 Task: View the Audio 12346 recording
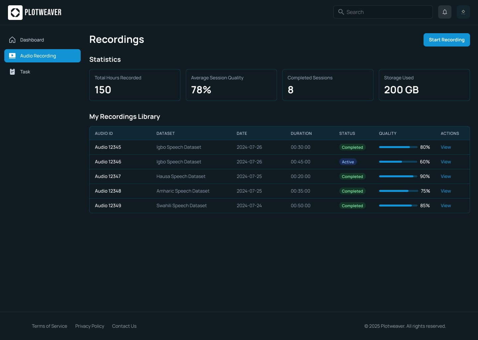point(446,162)
